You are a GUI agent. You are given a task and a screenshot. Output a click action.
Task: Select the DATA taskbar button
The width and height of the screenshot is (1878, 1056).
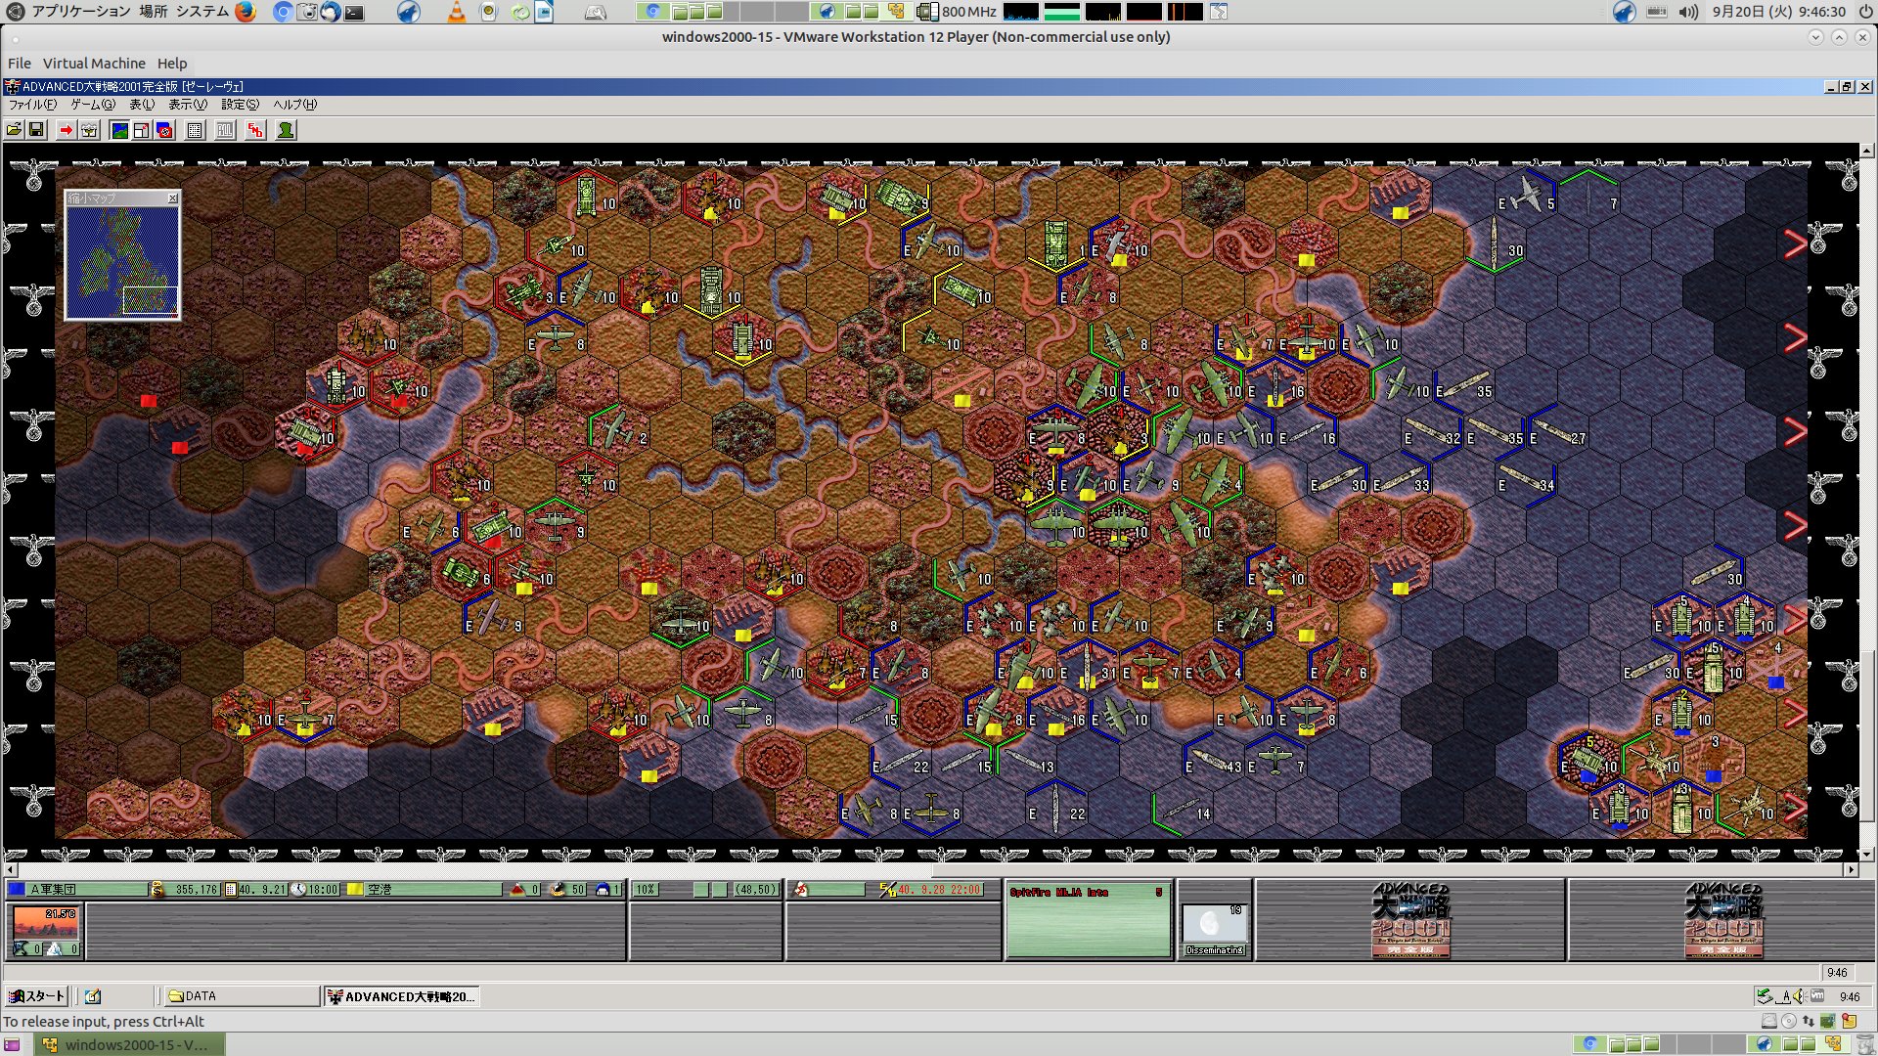tap(241, 996)
